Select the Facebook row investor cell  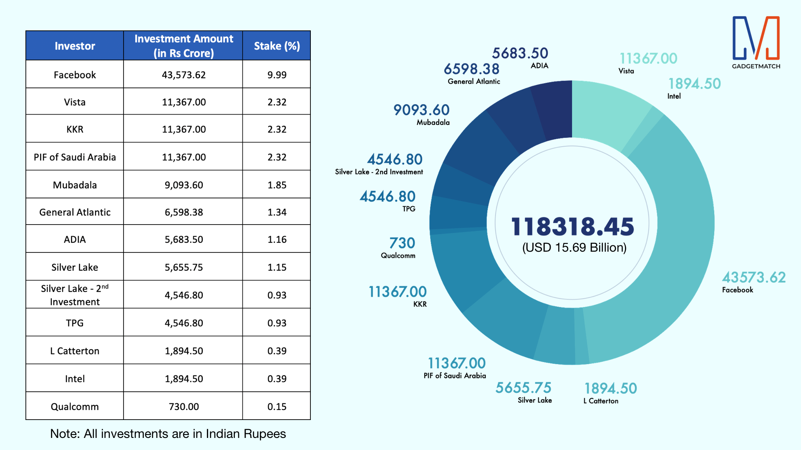point(75,75)
